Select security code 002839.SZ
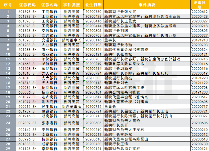 tap(28, 123)
